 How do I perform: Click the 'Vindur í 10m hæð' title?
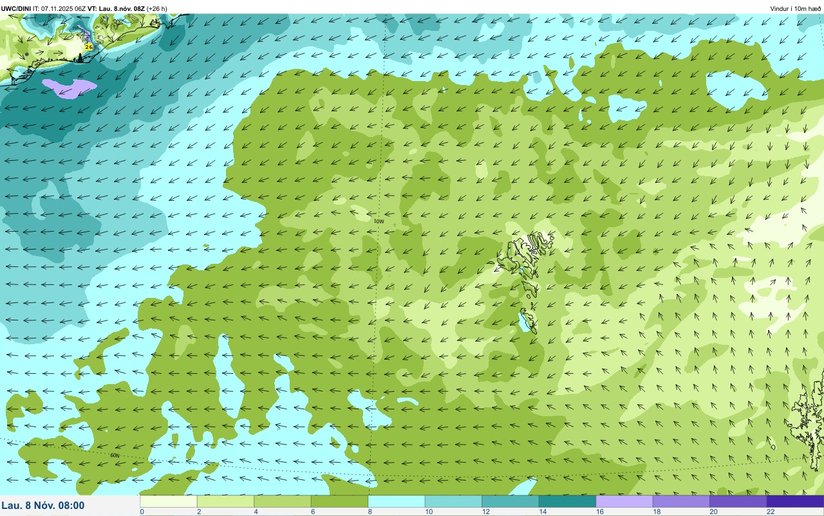tap(796, 8)
